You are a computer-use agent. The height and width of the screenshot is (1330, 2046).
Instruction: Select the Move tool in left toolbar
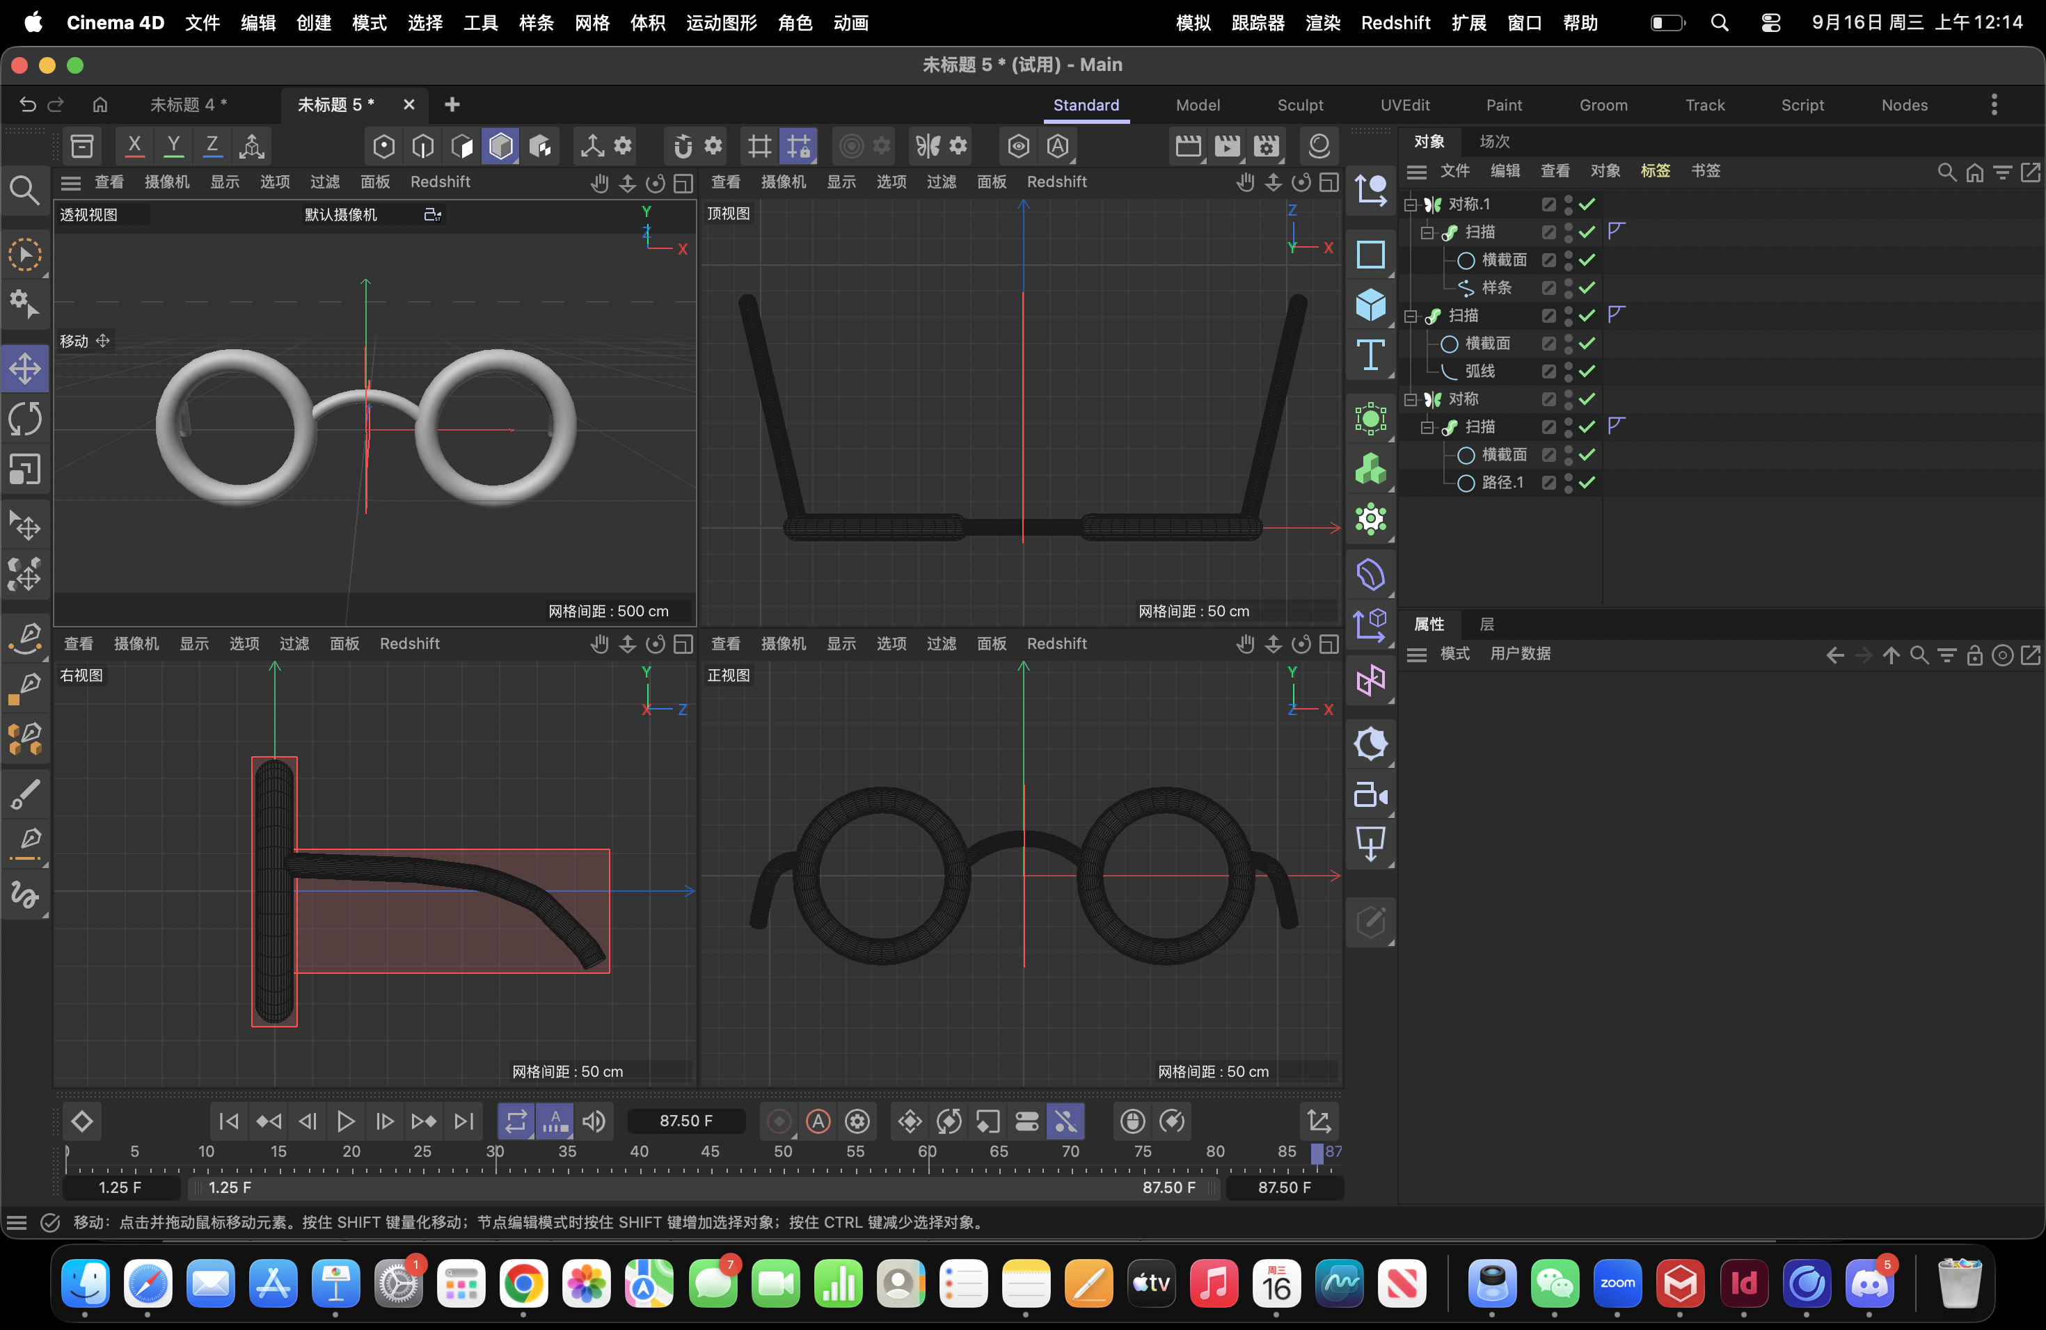tap(25, 369)
